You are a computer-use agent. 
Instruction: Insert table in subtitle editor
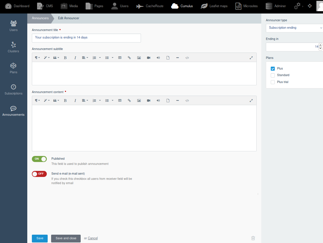coord(120,58)
